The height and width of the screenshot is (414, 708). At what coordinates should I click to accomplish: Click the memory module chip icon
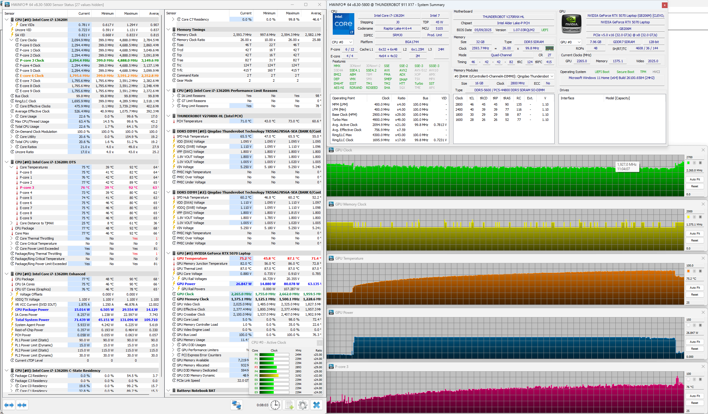pyautogui.click(x=549, y=48)
